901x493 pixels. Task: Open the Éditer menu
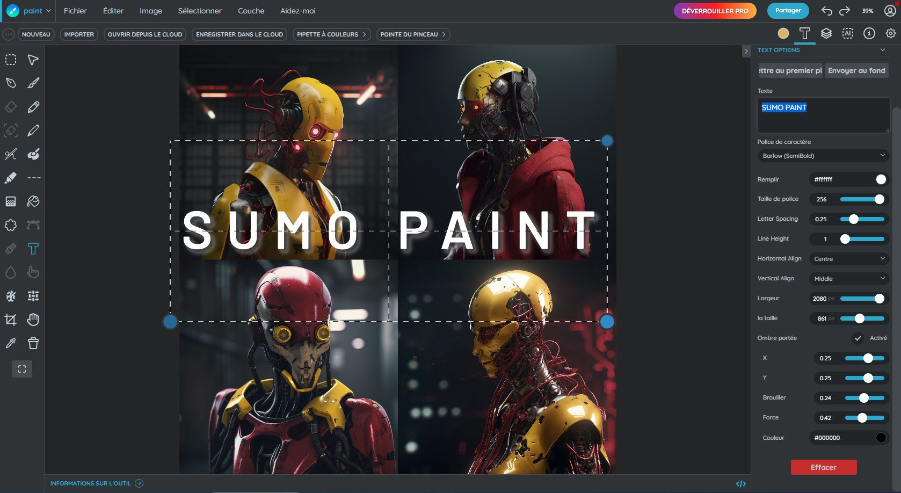(x=113, y=11)
